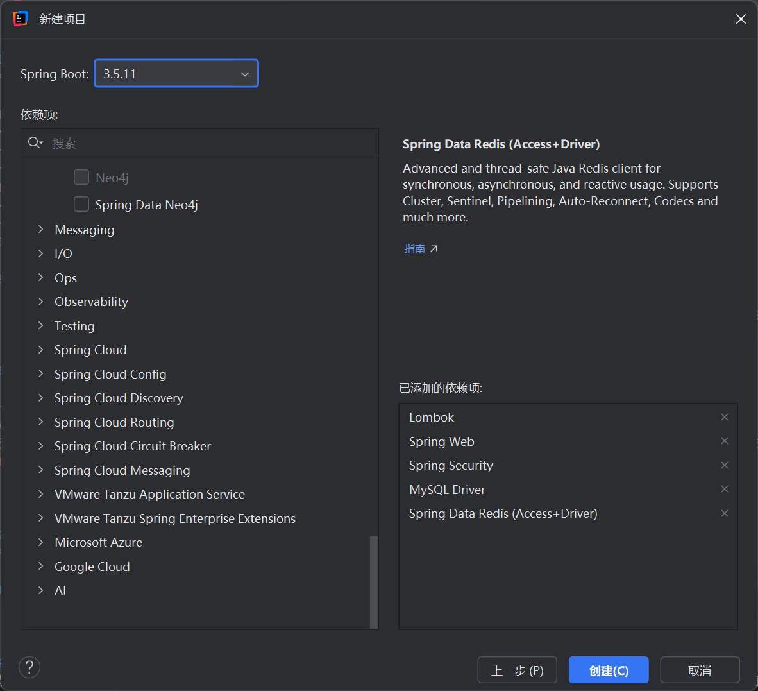Expand the Spring Cloud category
Screen dimensions: 758x691
point(40,350)
